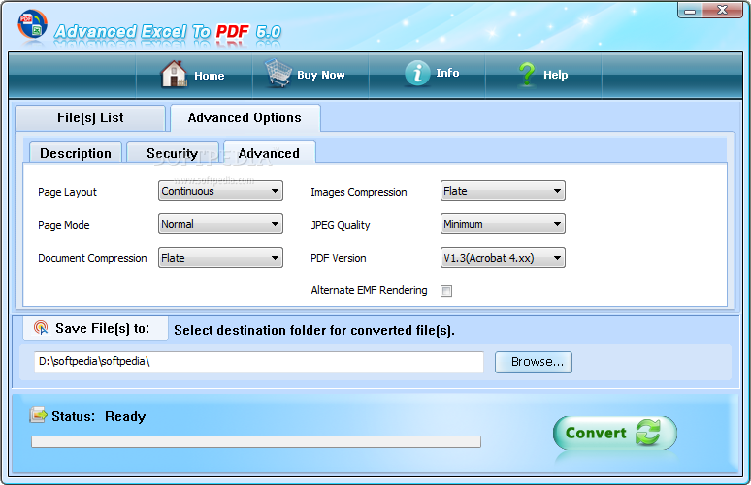Click the Info toolbar label

pos(448,73)
